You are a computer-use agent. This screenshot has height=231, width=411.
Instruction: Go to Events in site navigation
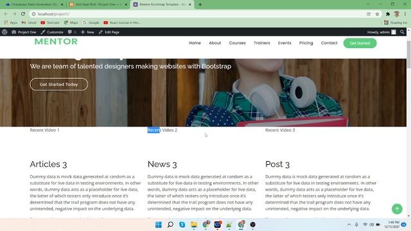pos(284,43)
